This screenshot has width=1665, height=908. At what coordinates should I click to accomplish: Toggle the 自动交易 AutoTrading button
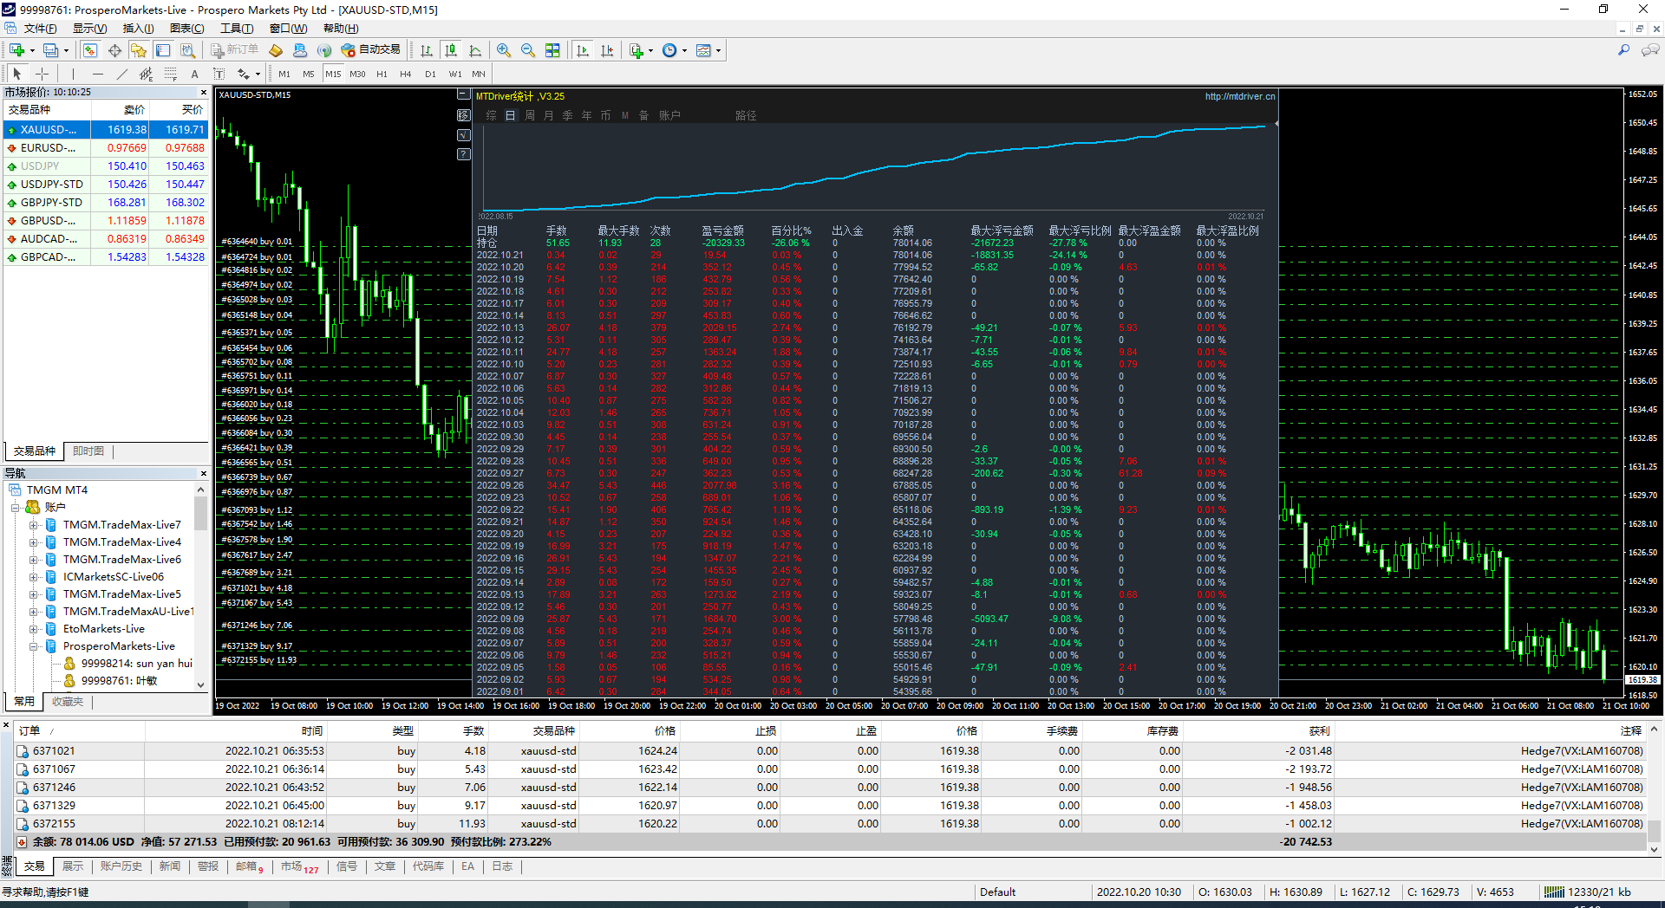(x=371, y=50)
